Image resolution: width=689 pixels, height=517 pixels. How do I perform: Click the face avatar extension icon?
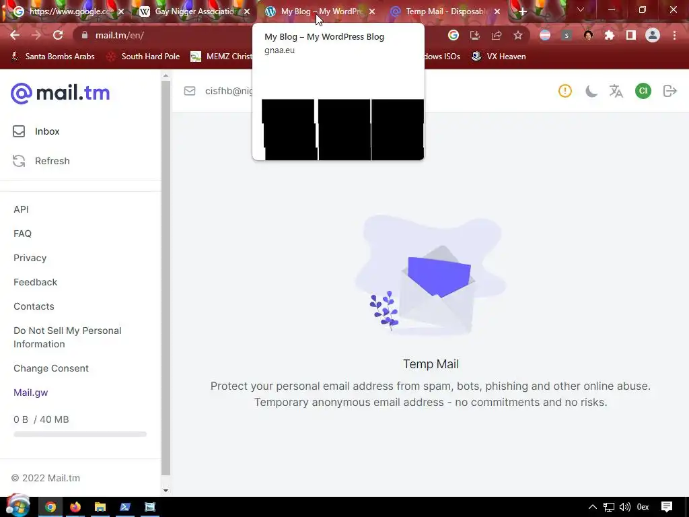[588, 35]
